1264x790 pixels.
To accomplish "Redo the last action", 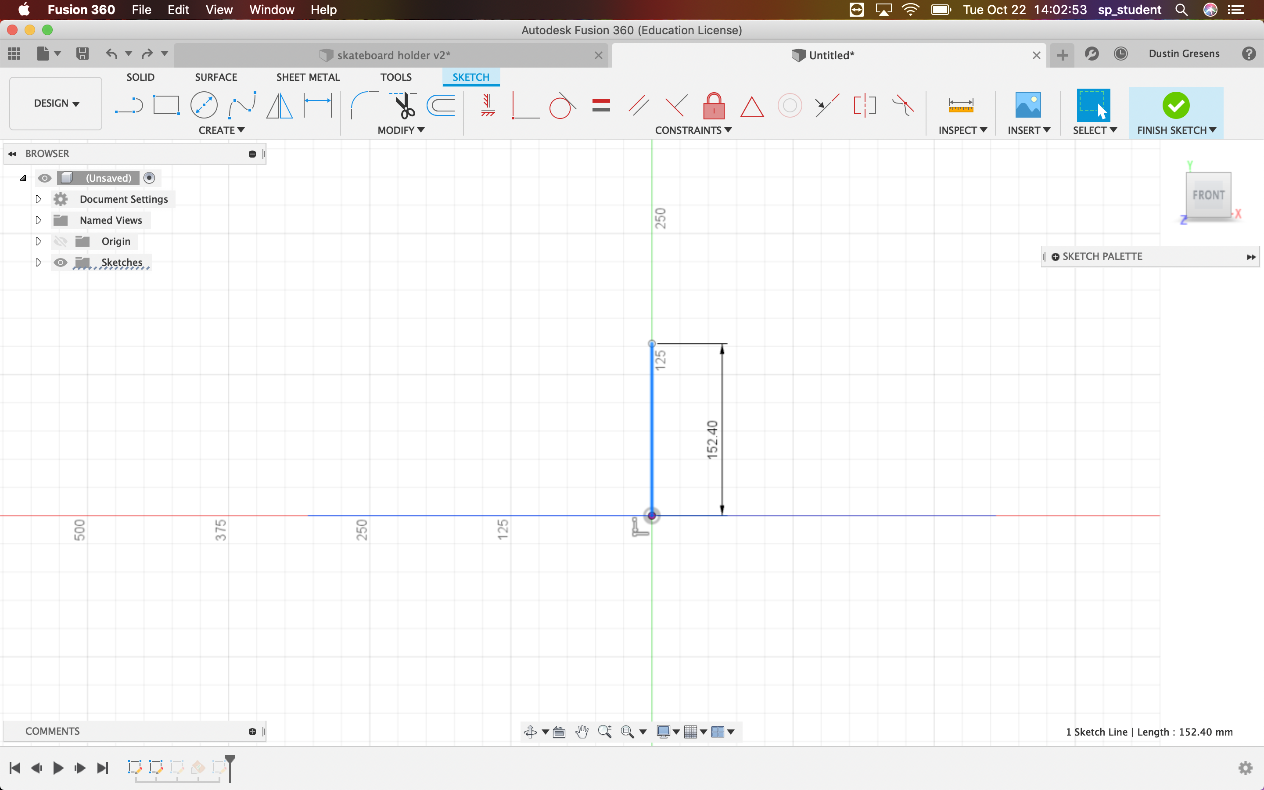I will [147, 53].
